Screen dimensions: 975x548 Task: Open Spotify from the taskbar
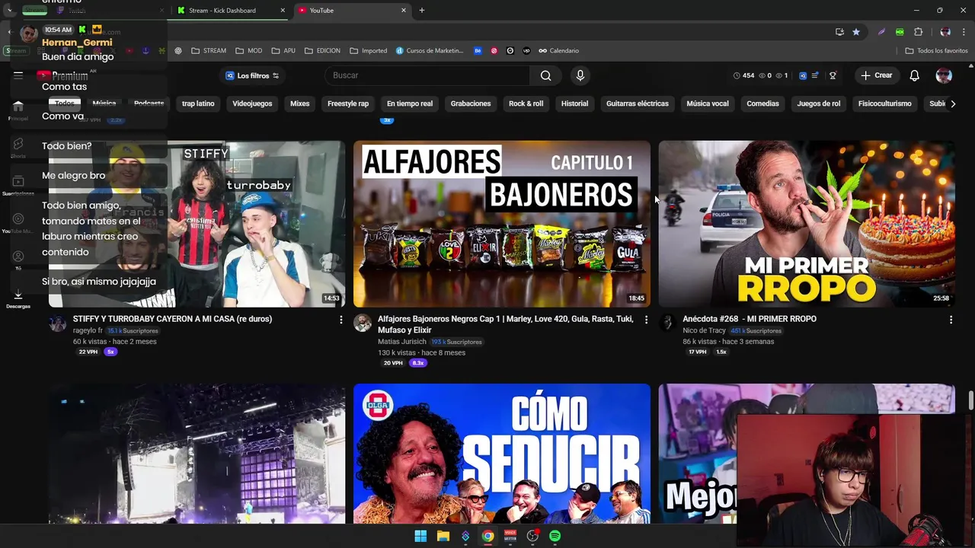coord(555,536)
